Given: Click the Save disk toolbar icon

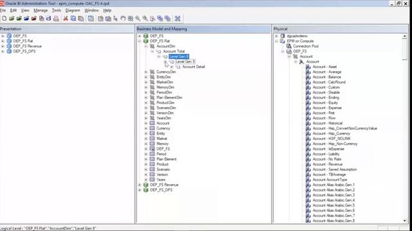Looking at the screenshot, I should (49, 19).
